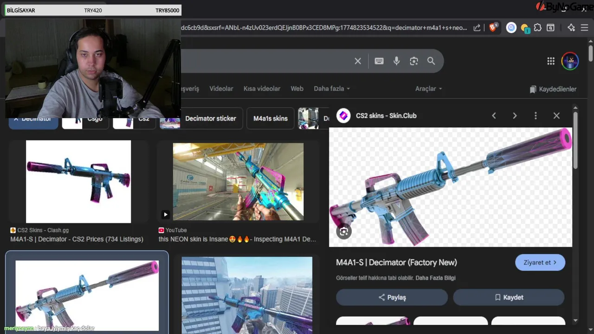Viewport: 594px width, 334px height.
Task: Click the page scrollbar up arrow
Action: (x=590, y=41)
